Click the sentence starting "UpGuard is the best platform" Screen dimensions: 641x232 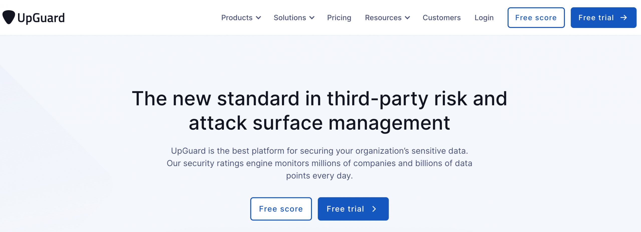319,151
